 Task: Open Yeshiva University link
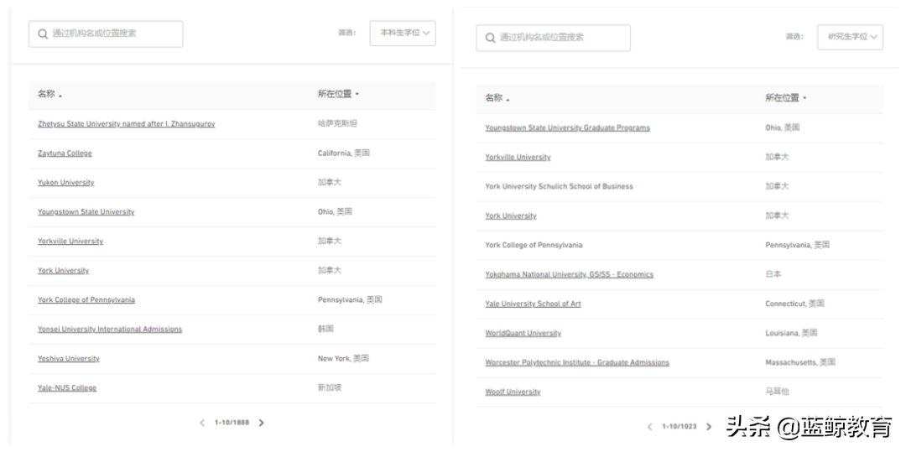click(x=68, y=359)
